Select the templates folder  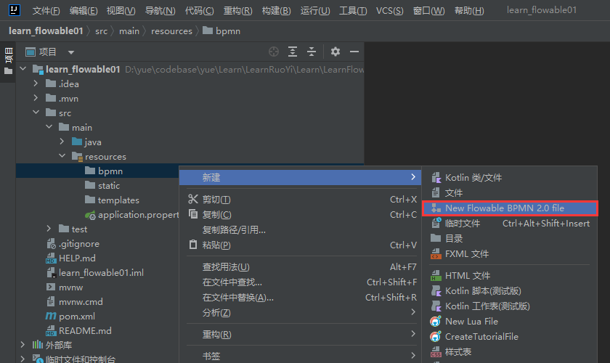point(118,200)
